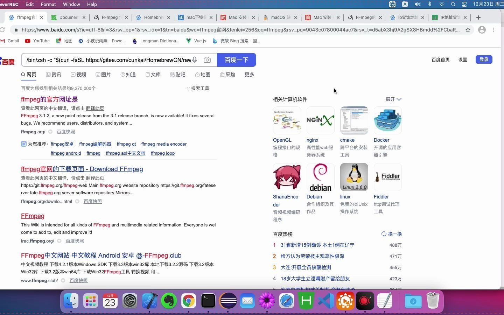Image resolution: width=504 pixels, height=315 pixels.
Task: Open 搜索工具 filter options
Action: (198, 89)
